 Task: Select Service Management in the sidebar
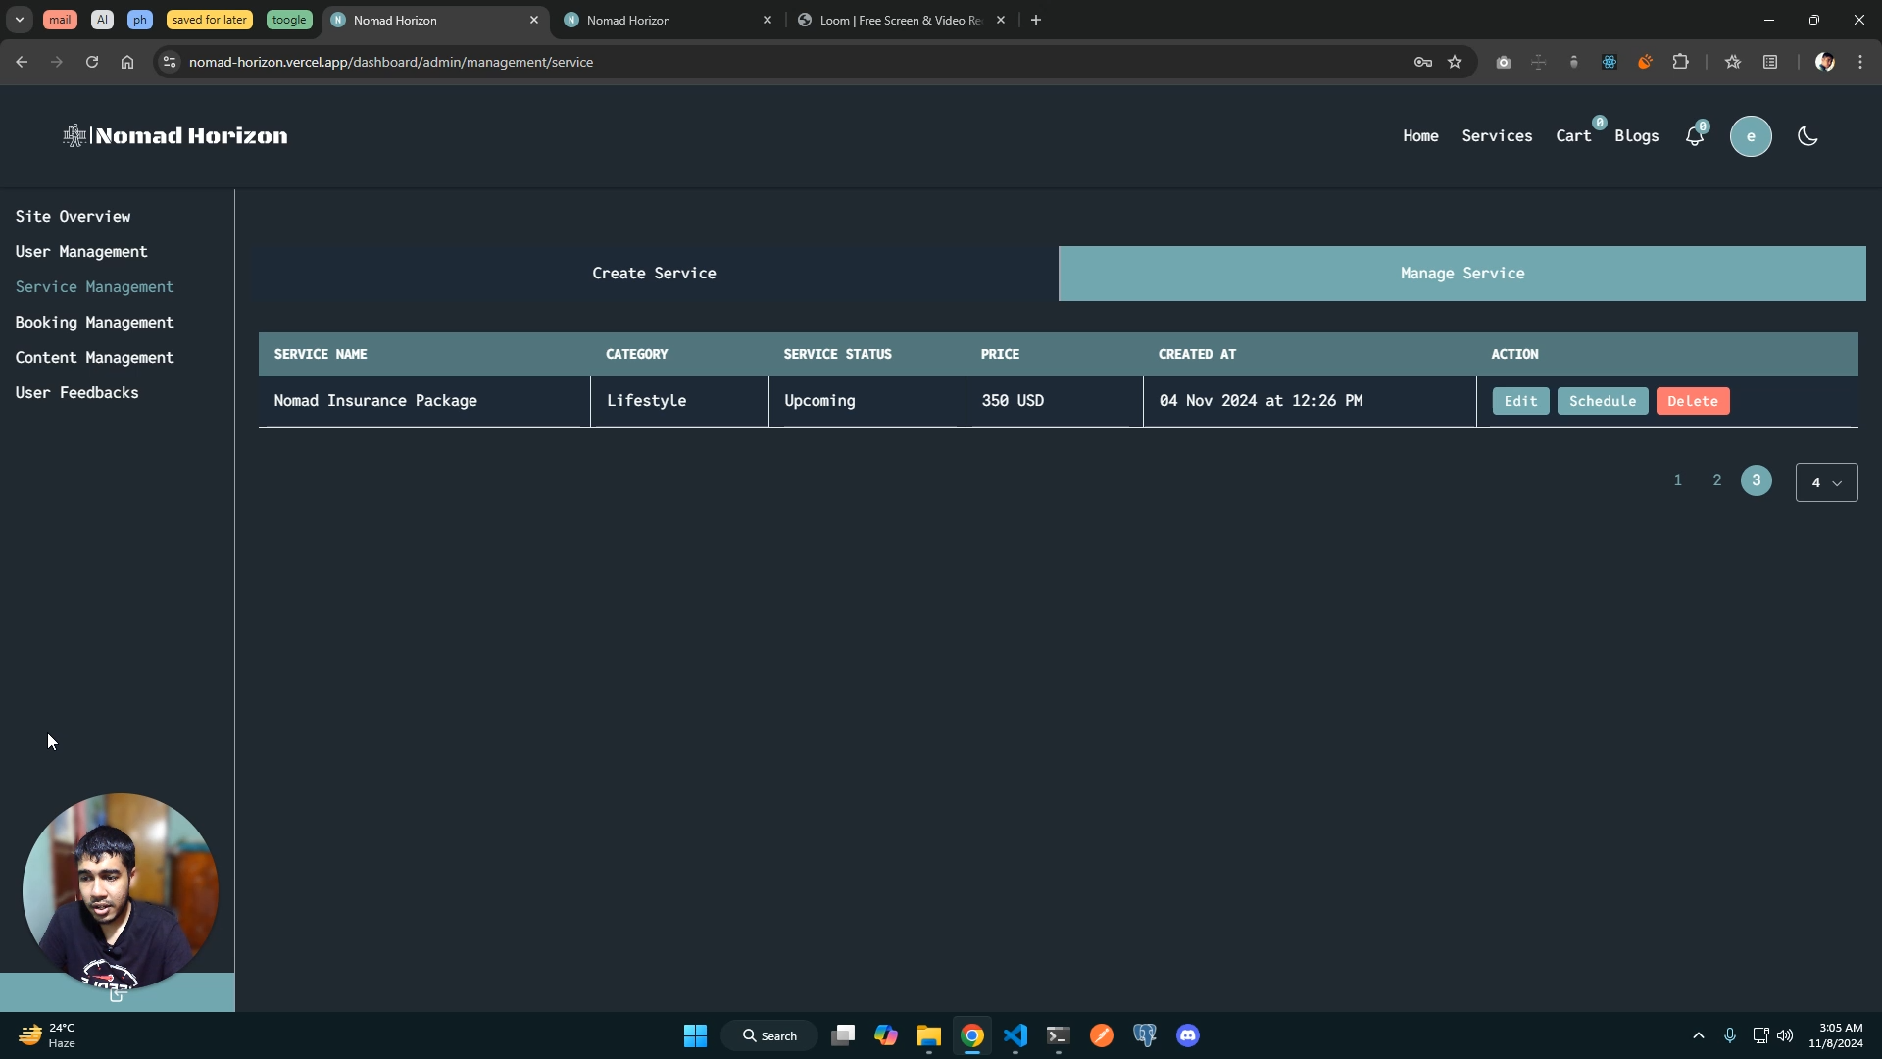(94, 286)
